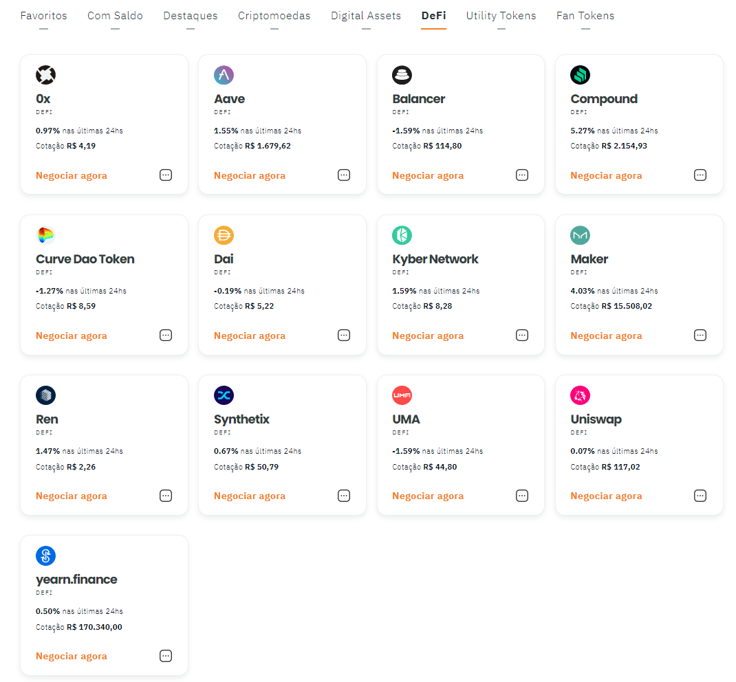Switch to the Com Saldo tab
This screenshot has width=736, height=682.
click(115, 16)
